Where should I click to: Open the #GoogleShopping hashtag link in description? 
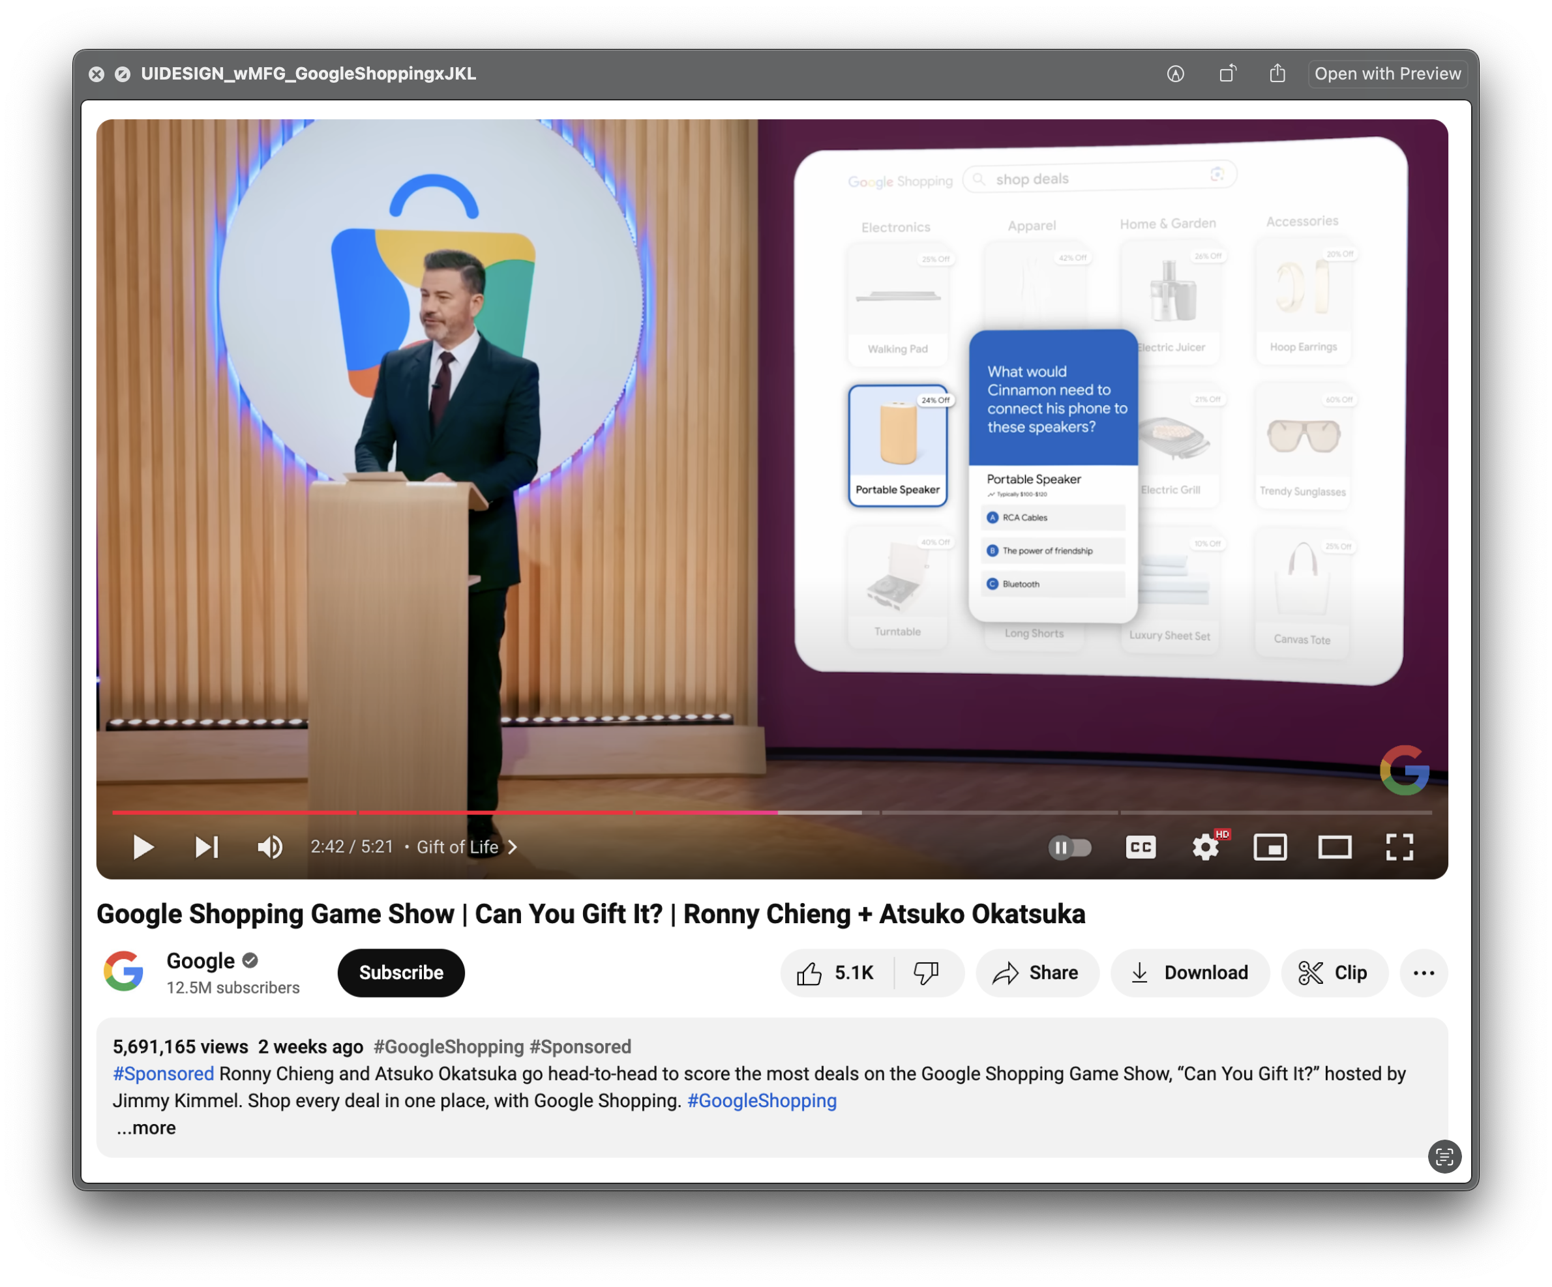point(761,1100)
